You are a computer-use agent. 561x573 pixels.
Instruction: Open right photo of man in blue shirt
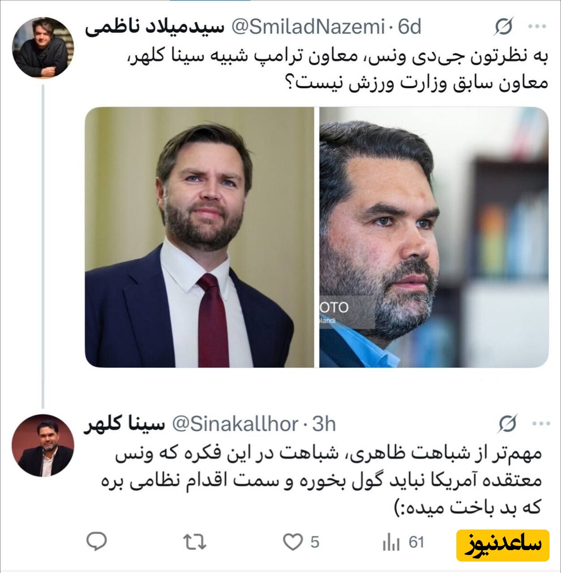coord(433,237)
